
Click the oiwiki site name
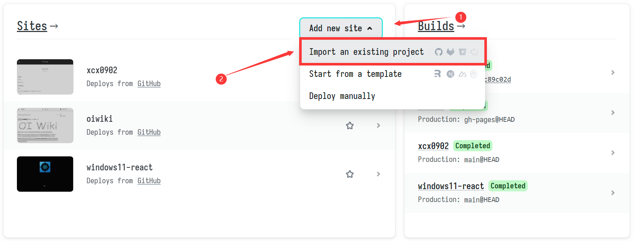pos(100,119)
